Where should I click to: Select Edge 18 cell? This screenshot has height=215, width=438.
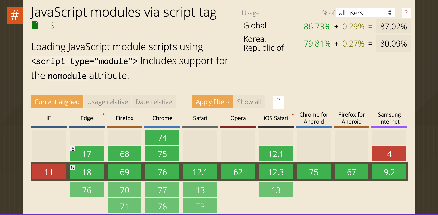click(x=87, y=172)
